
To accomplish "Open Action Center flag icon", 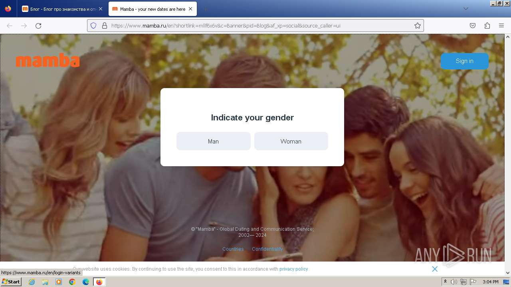I will [x=473, y=282].
